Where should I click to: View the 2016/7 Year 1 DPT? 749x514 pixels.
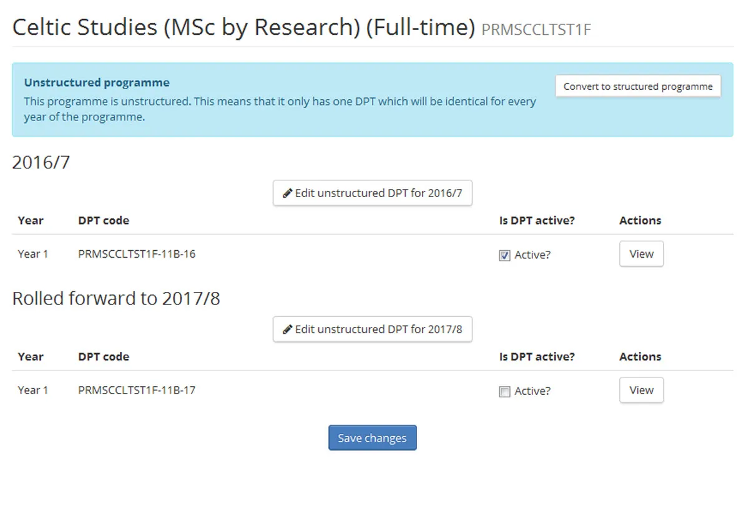[641, 255]
